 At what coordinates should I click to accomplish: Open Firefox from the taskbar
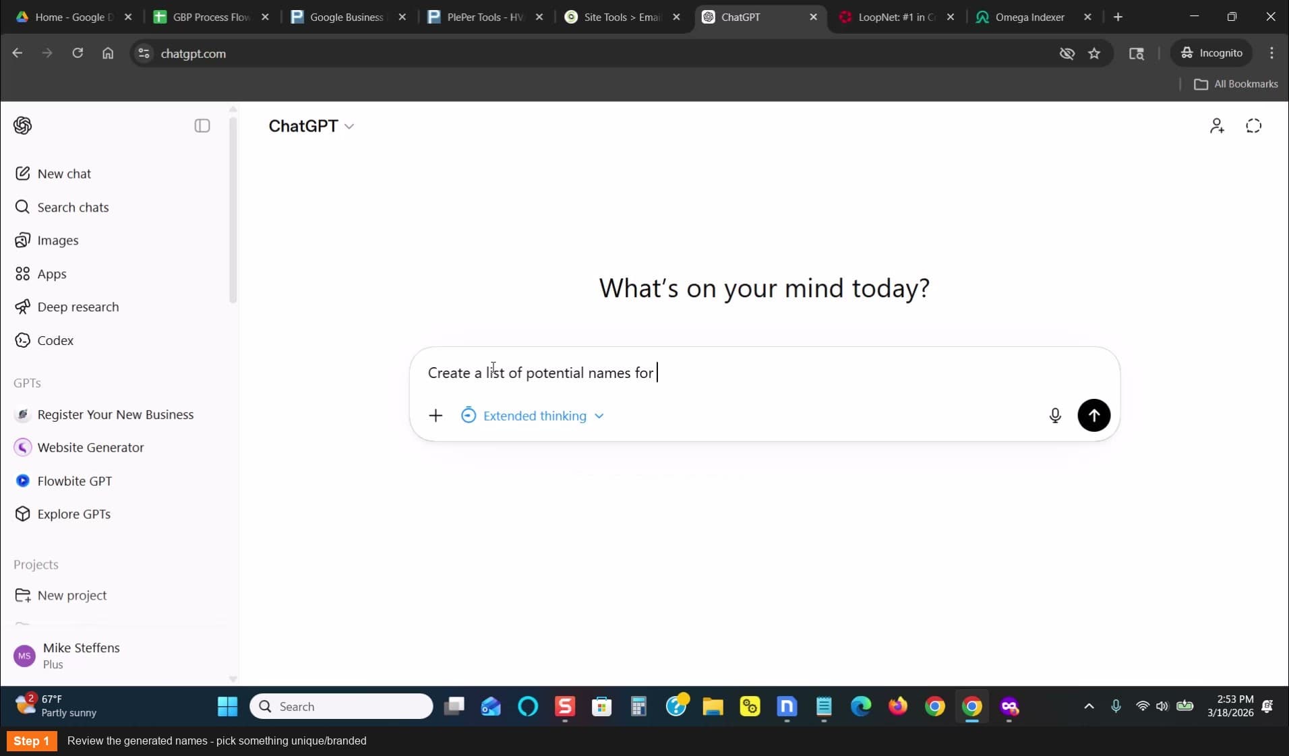tap(898, 706)
